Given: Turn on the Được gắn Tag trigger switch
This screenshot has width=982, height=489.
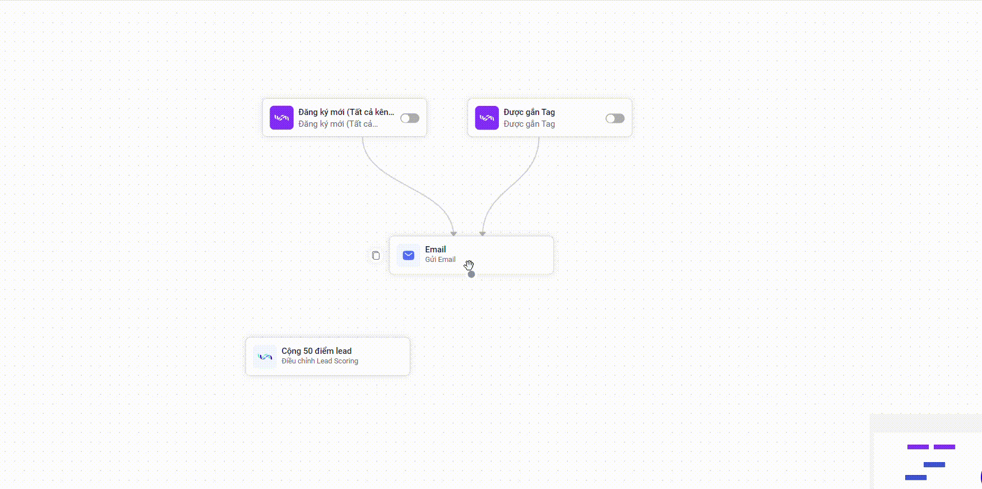Looking at the screenshot, I should tap(615, 118).
